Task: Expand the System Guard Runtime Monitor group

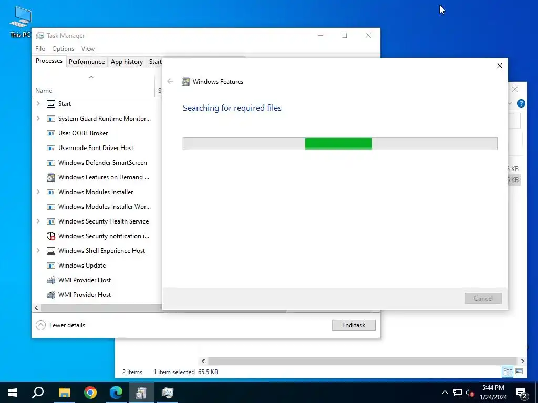Action: [x=38, y=118]
